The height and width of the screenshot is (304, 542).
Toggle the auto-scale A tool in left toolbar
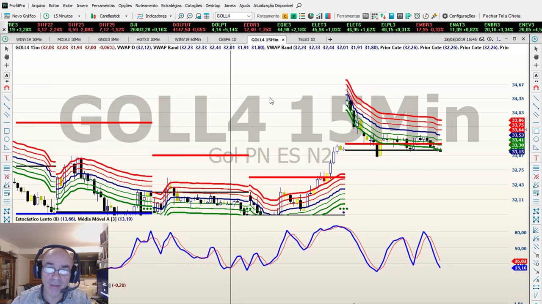pyautogui.click(x=6, y=75)
